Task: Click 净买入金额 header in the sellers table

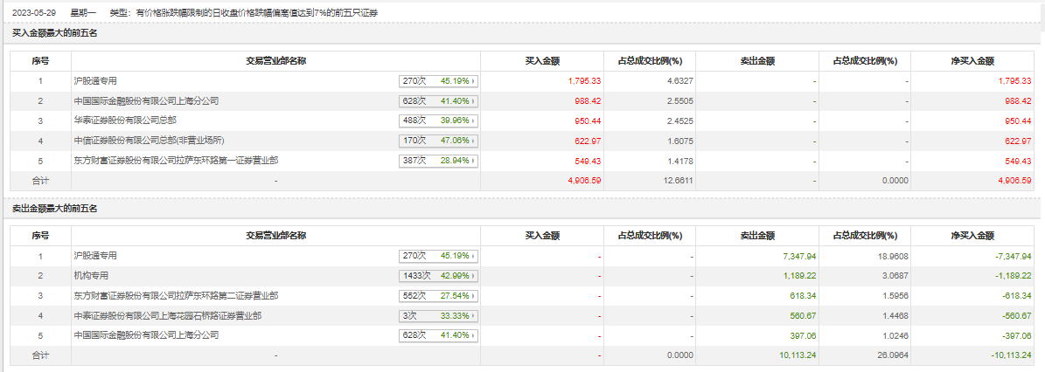Action: [x=972, y=235]
